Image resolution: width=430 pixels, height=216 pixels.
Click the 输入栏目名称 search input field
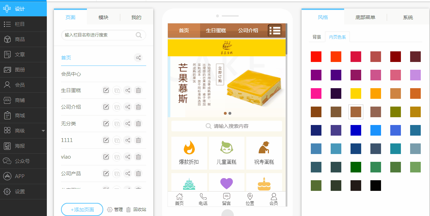click(x=98, y=35)
